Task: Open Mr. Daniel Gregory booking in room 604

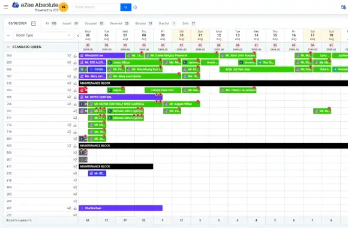Action: coord(181,56)
